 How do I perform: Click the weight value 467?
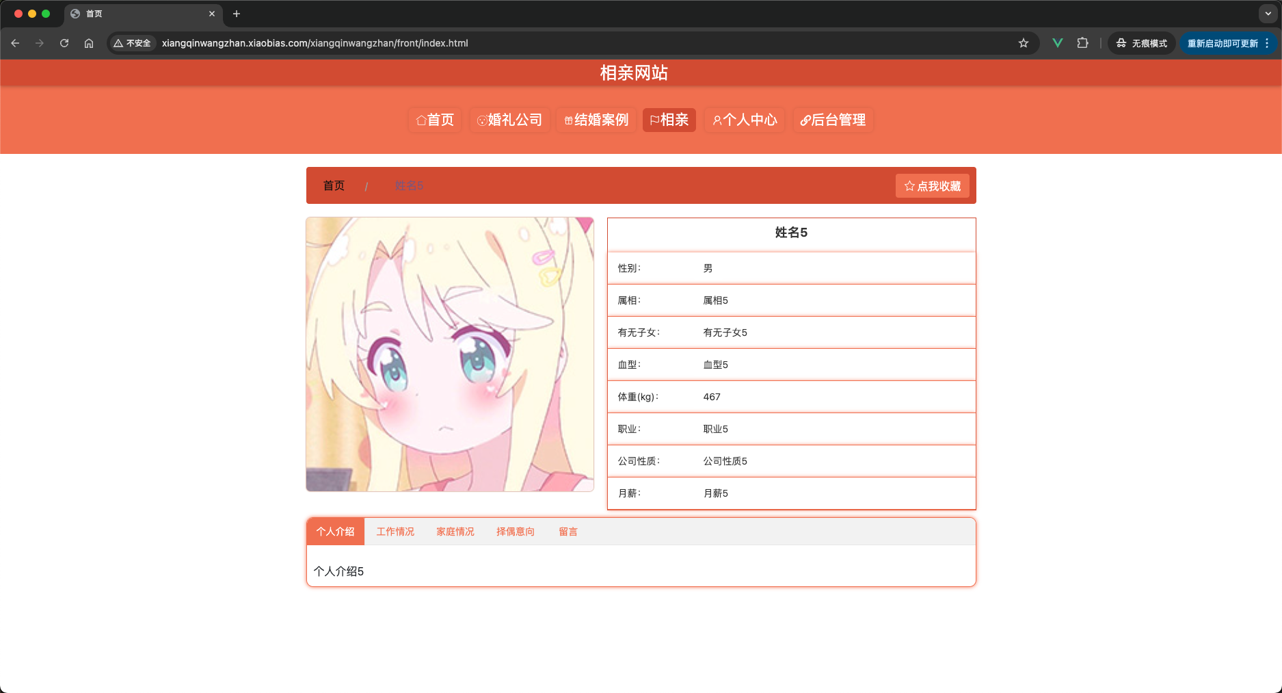[x=712, y=397]
